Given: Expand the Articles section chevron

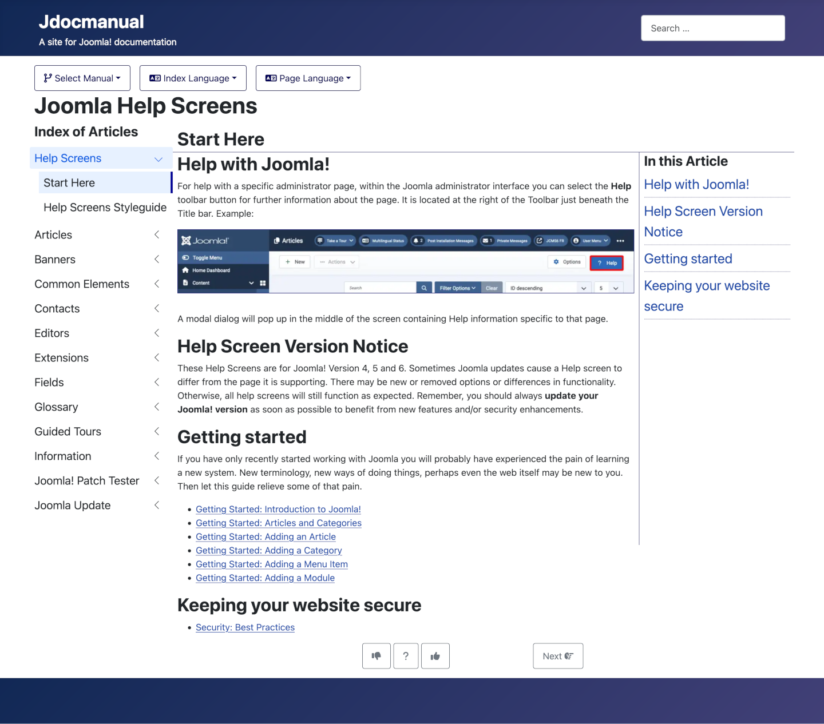Looking at the screenshot, I should [x=157, y=234].
